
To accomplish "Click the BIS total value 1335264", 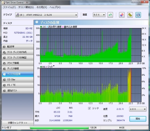I will pos(67,120).
